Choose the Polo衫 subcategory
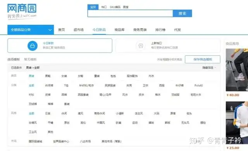Viewport: 248px width, 151px height. (x=199, y=85)
